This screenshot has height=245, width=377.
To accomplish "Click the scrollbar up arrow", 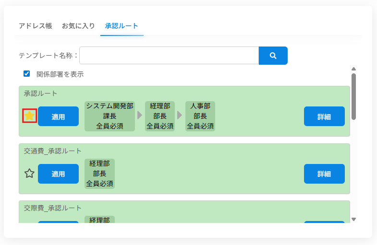I will tap(353, 69).
